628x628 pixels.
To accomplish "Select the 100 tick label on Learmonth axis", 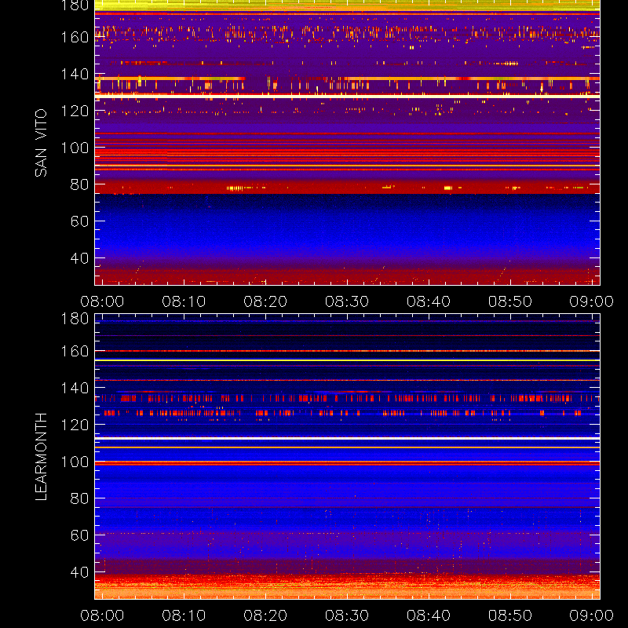I will (75, 462).
